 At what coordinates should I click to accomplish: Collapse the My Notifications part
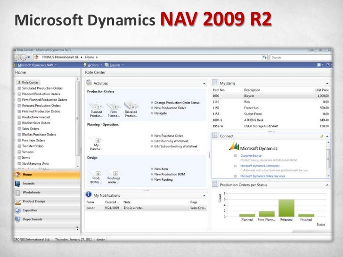(204, 196)
